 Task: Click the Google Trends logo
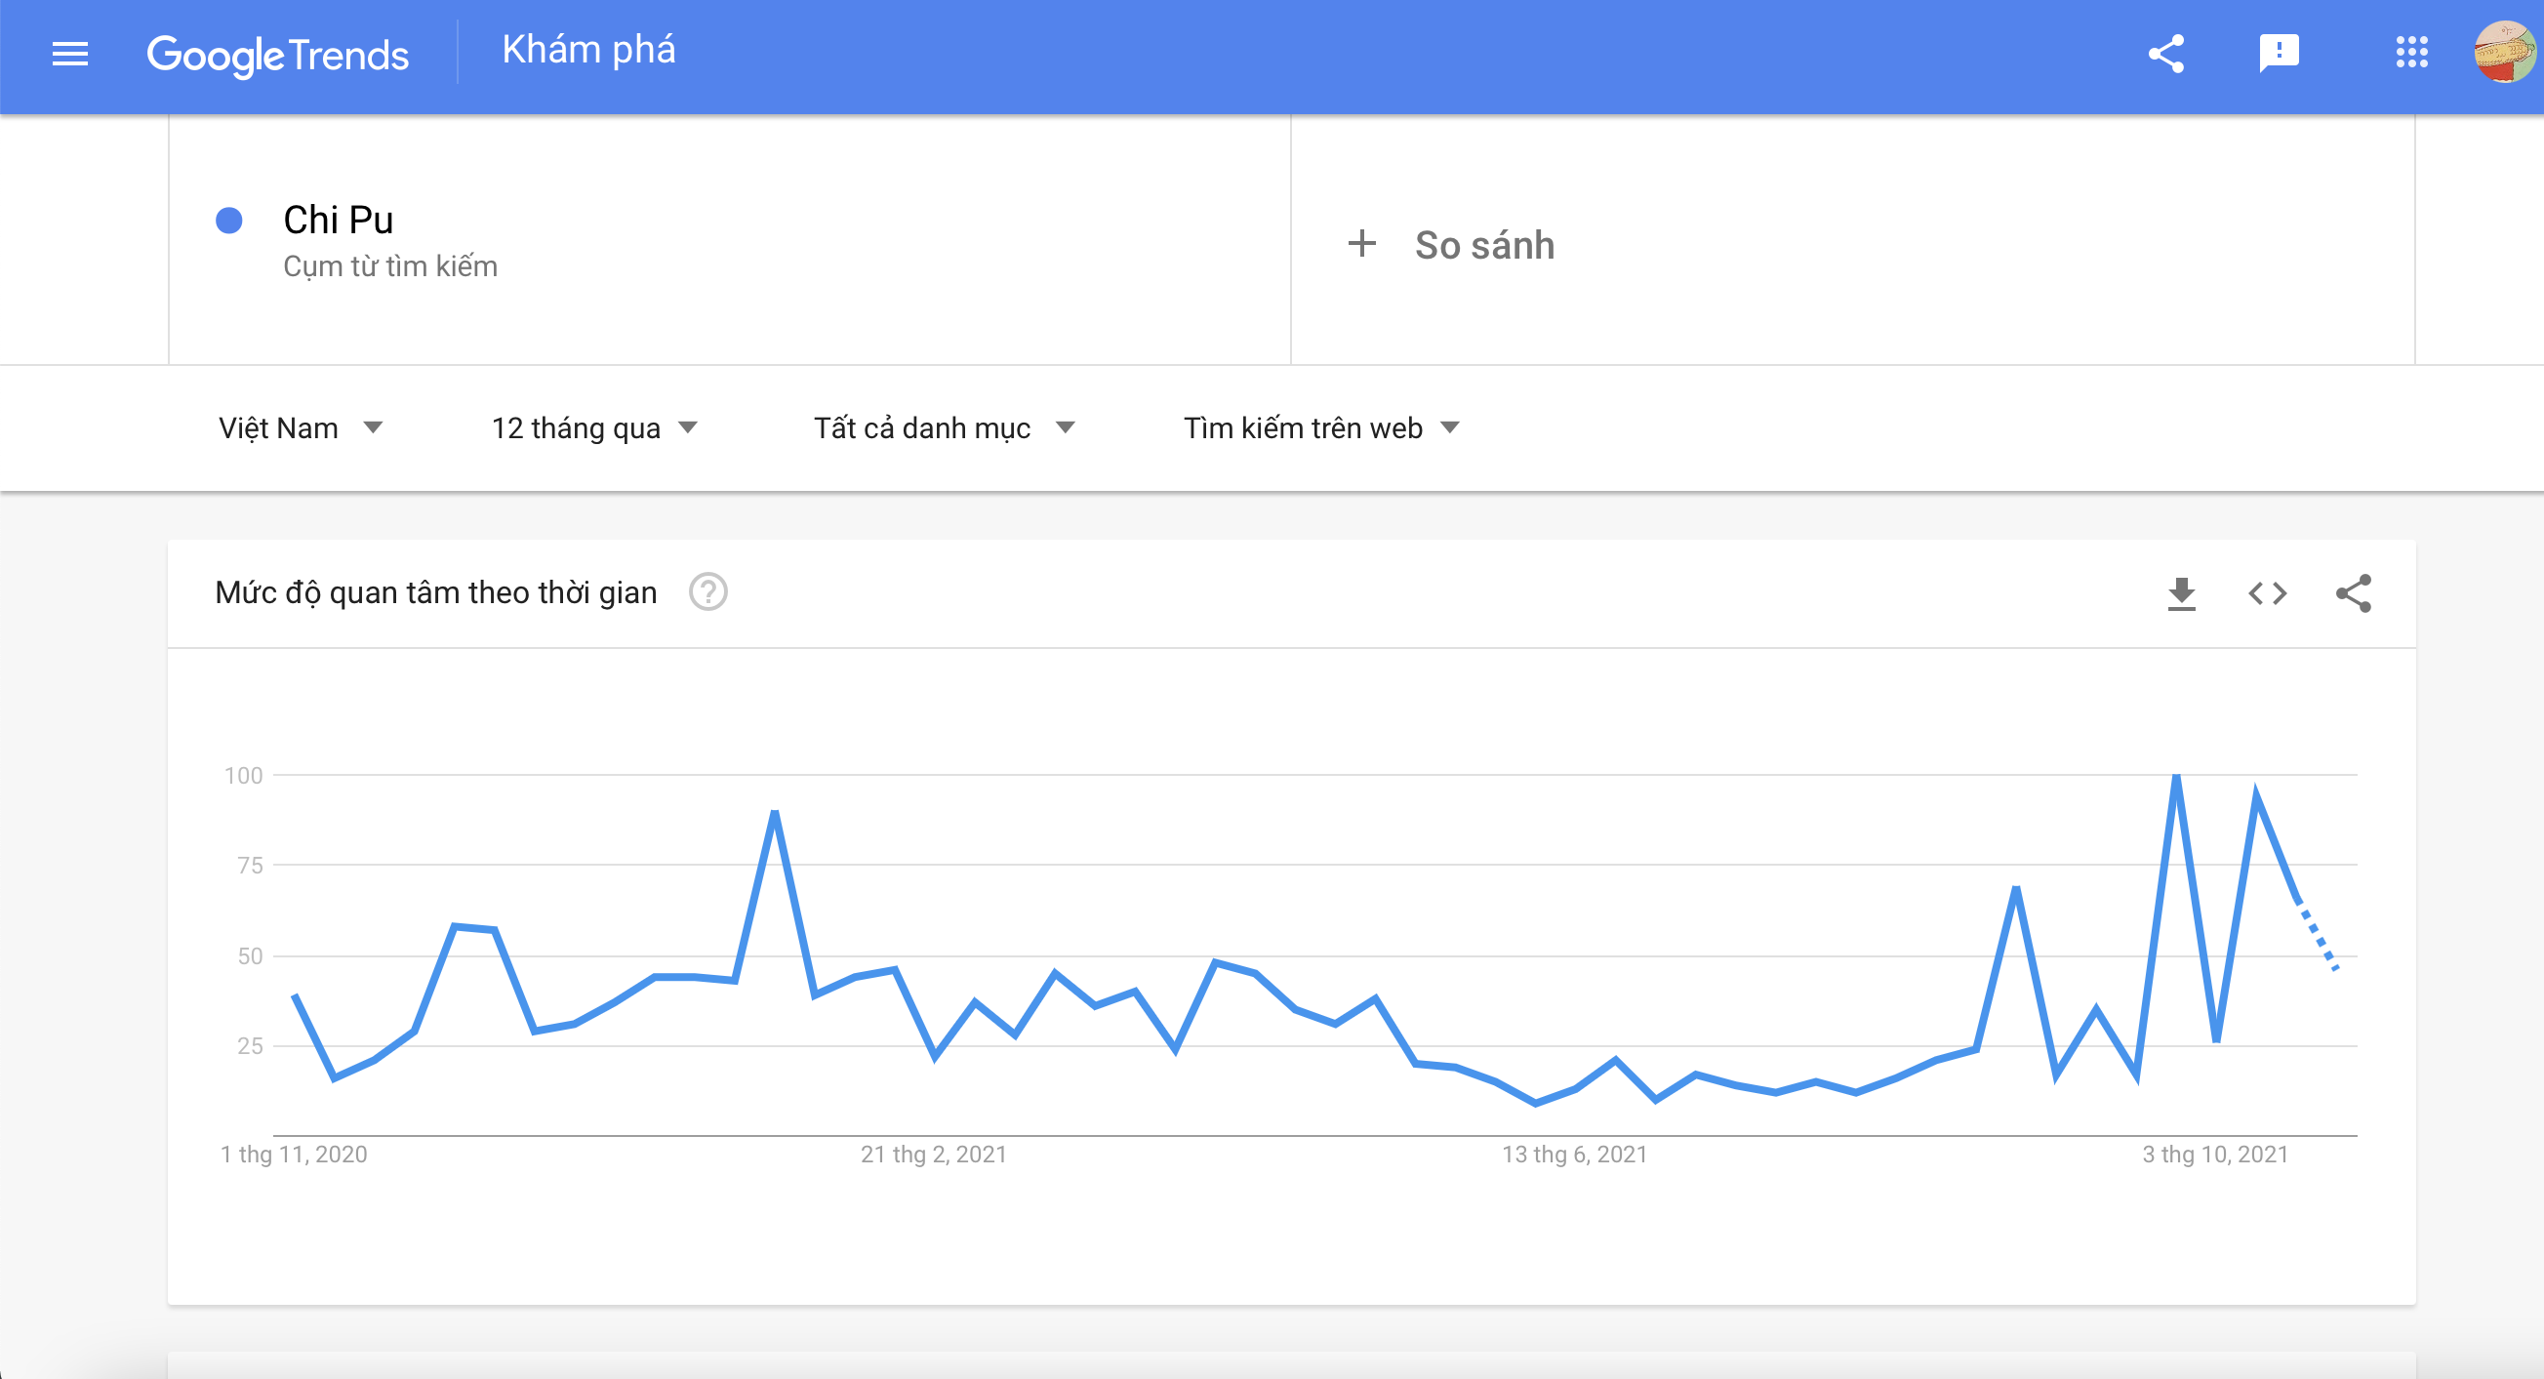(277, 56)
